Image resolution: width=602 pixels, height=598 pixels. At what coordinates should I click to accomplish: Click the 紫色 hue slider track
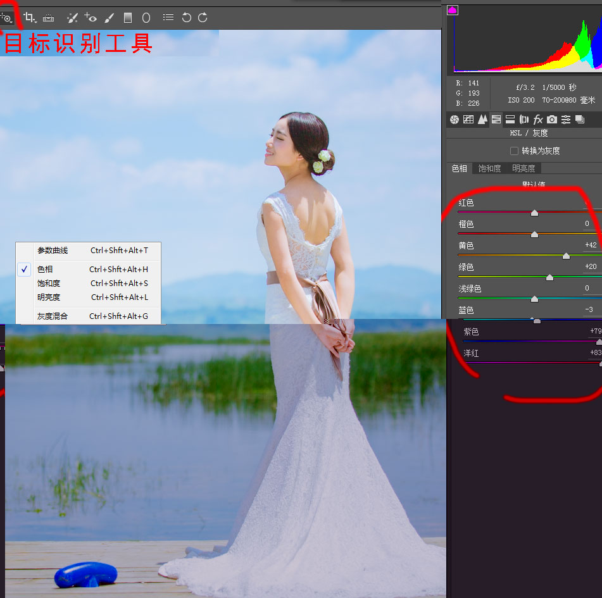pyautogui.click(x=532, y=341)
